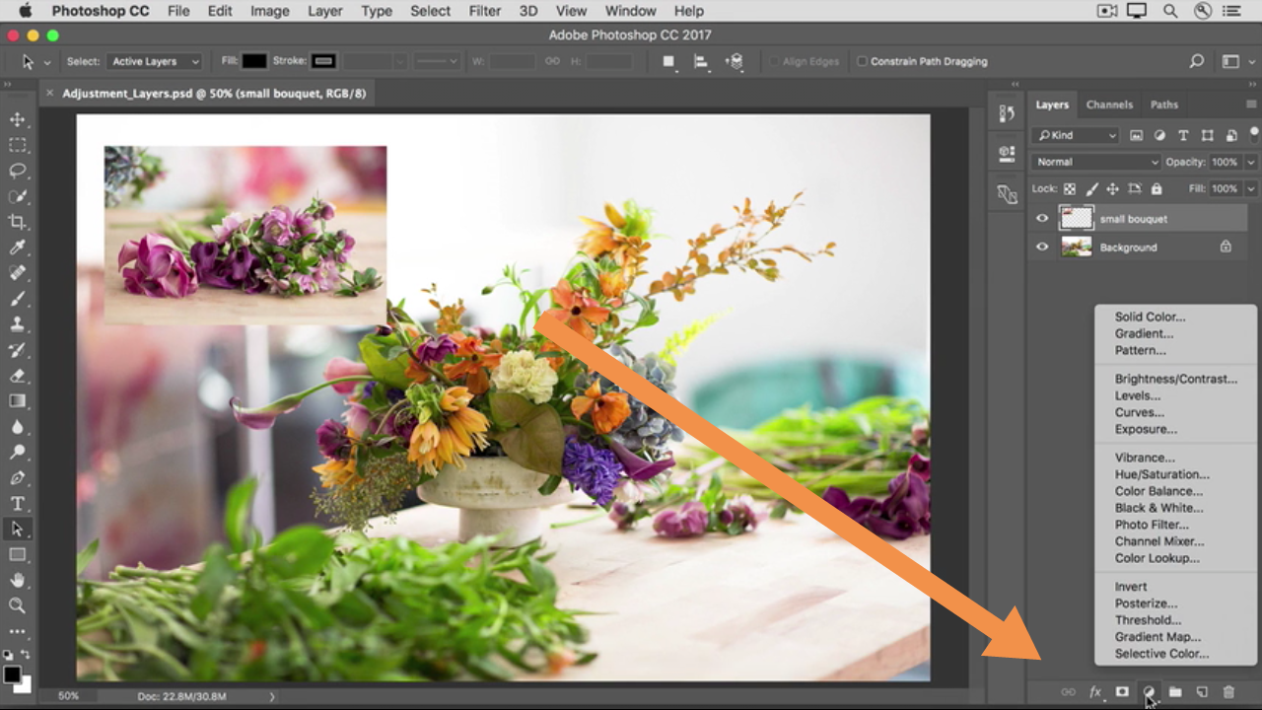
Task: Click the Fill color swatch in options bar
Action: tap(254, 61)
